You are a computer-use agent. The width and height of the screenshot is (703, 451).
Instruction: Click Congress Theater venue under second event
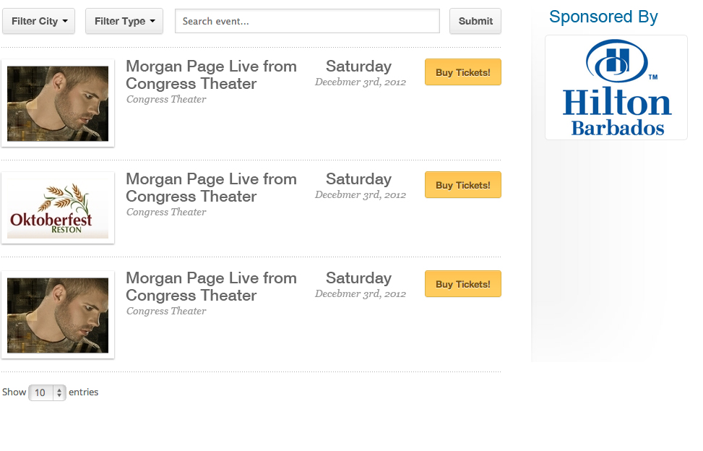tap(166, 212)
